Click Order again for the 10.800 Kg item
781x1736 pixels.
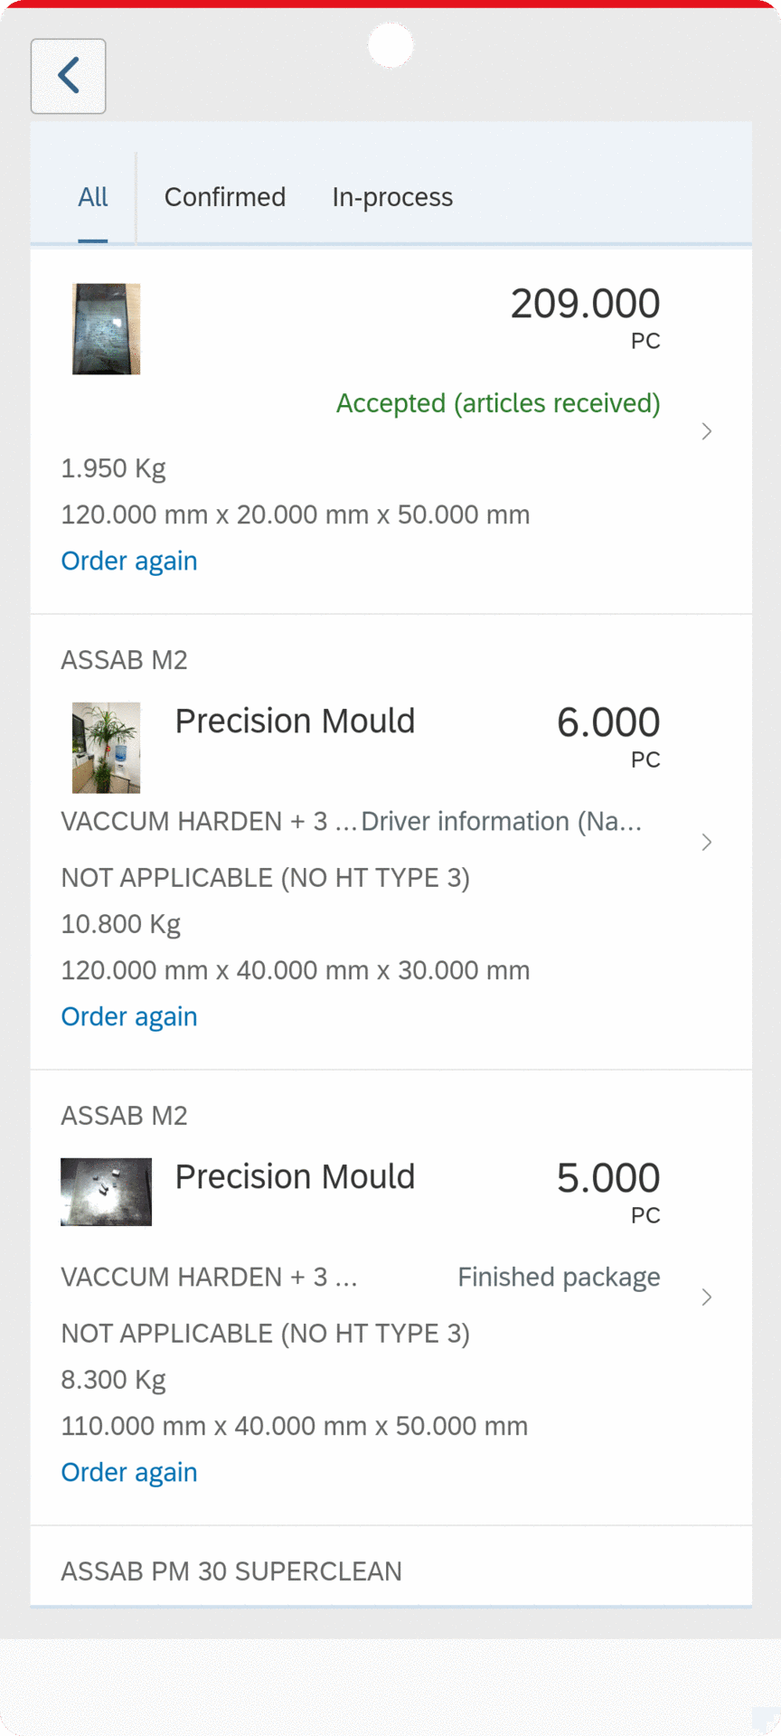[128, 1016]
